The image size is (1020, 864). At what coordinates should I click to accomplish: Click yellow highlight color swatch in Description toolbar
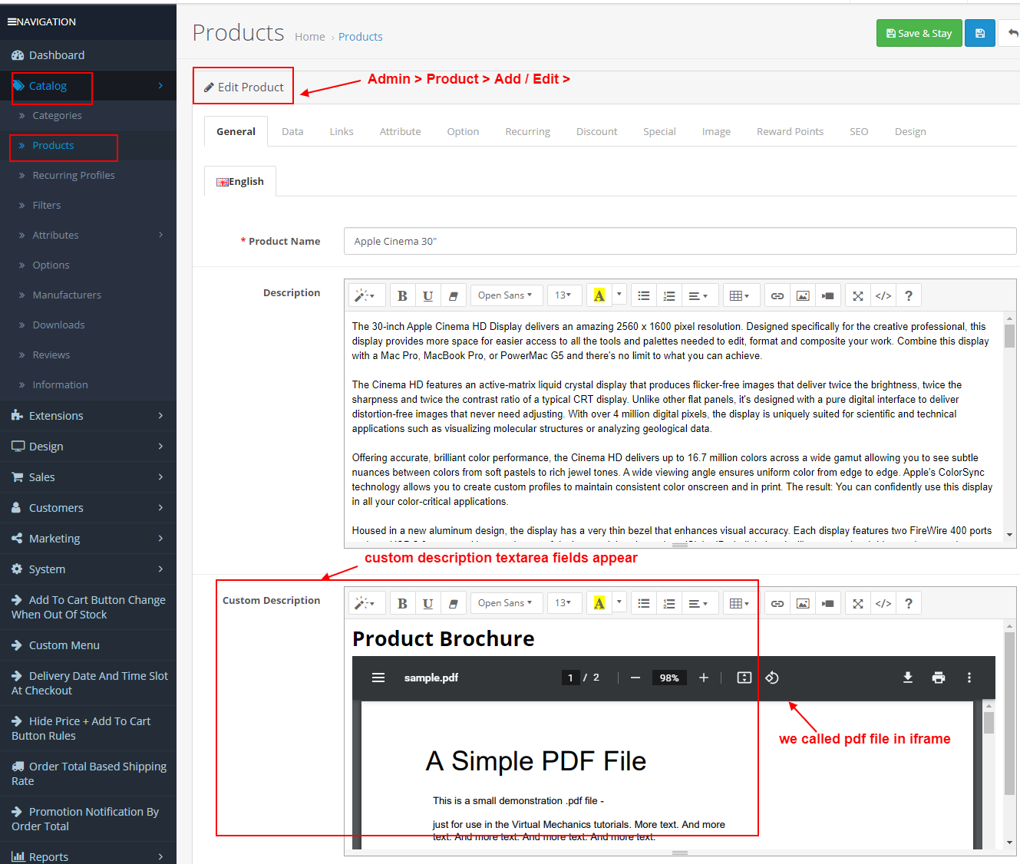pos(599,296)
